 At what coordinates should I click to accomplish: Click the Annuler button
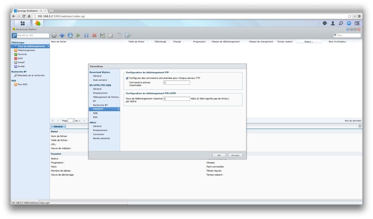point(235,155)
